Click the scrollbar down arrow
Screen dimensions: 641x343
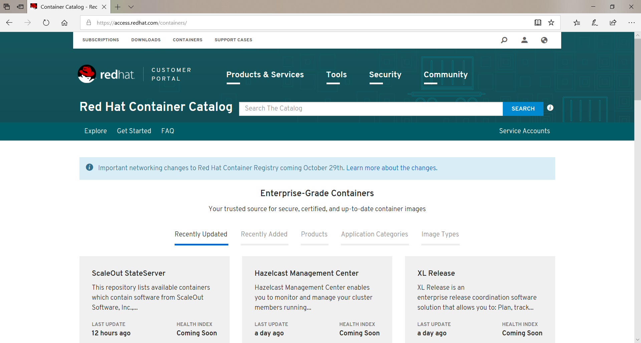click(x=637, y=339)
